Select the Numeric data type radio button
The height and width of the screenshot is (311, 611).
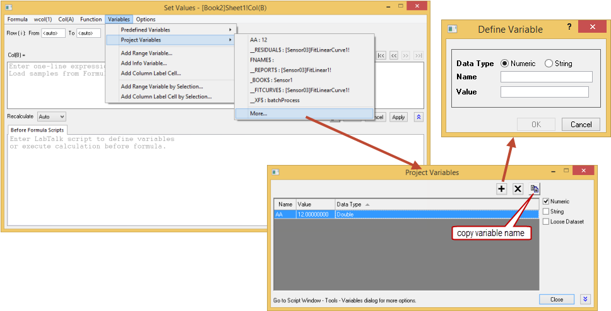point(504,64)
